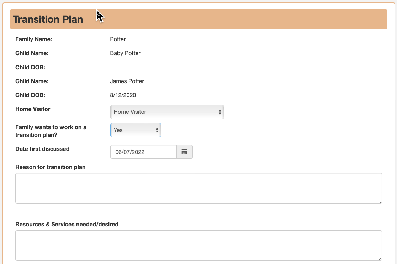Viewport: 397px width, 264px height.
Task: Click the Child Name label beside James Potter
Action: point(32,81)
